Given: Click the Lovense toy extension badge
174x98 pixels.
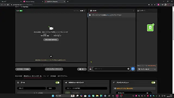Looking at the screenshot, I should pos(150,28).
